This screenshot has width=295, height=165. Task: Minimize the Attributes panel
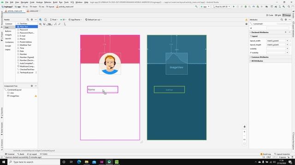click(290, 20)
